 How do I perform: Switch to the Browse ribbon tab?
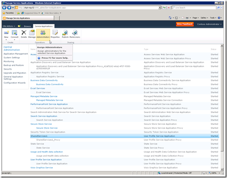pos(27,26)
